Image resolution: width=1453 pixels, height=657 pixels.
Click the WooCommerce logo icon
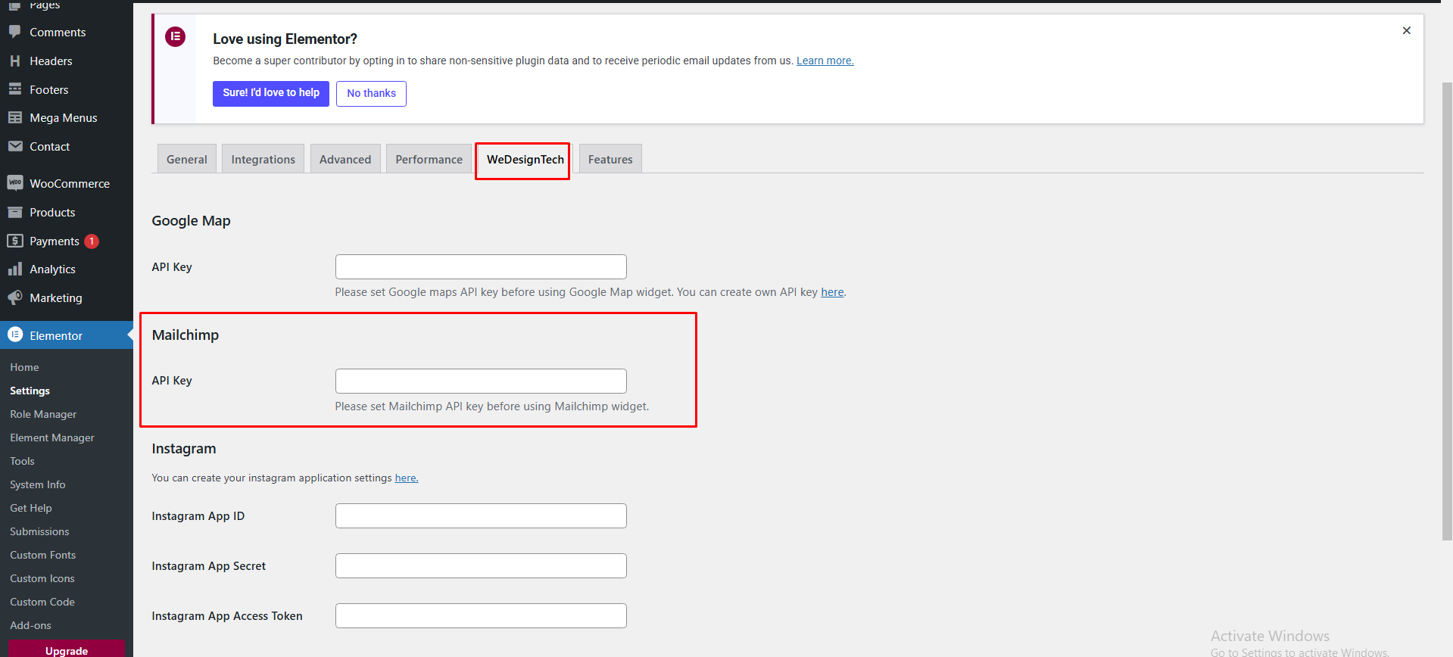(x=15, y=183)
